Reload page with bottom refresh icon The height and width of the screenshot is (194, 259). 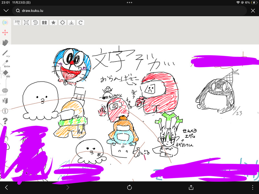click(129, 188)
